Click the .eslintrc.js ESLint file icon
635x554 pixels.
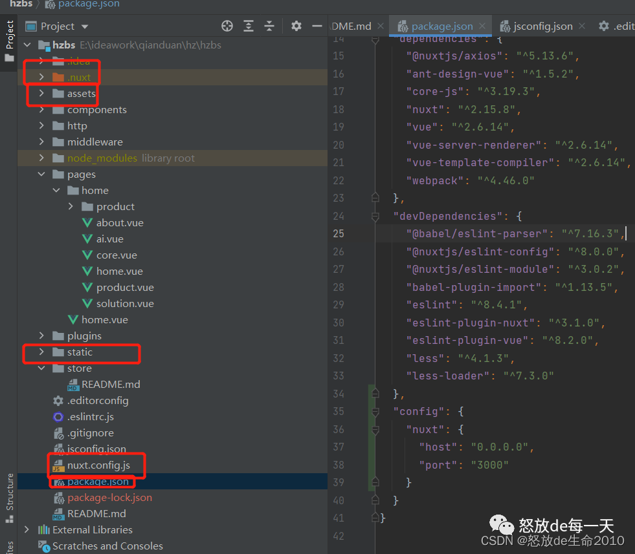click(x=58, y=416)
